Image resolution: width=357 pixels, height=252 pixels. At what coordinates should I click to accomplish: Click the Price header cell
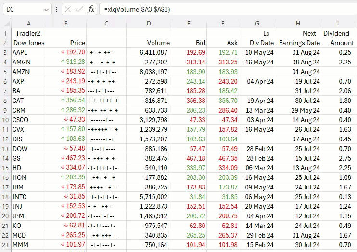click(x=66, y=43)
